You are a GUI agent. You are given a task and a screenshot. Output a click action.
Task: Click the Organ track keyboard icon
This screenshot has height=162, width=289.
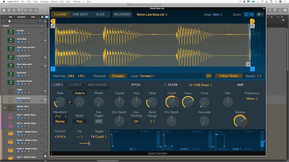click(x=11, y=91)
